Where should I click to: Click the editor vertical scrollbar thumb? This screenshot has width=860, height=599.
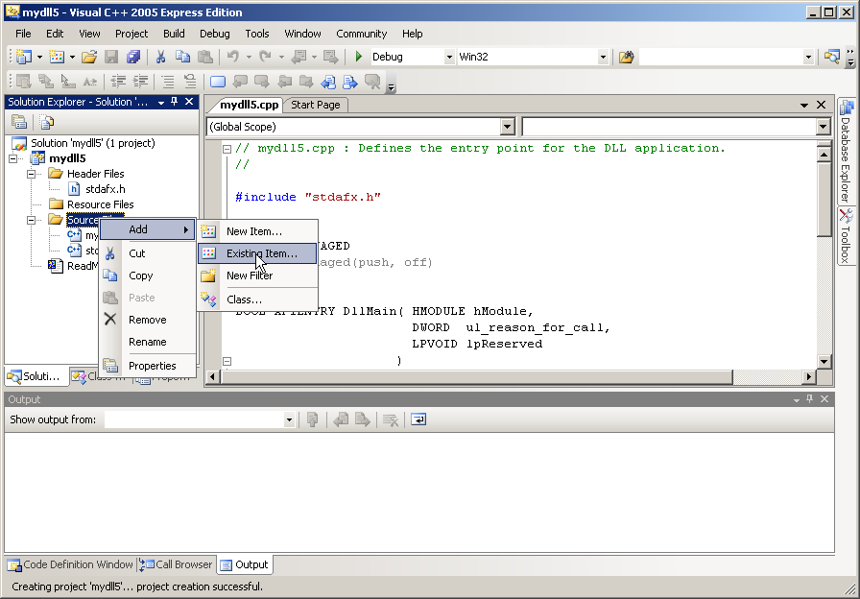click(x=824, y=200)
